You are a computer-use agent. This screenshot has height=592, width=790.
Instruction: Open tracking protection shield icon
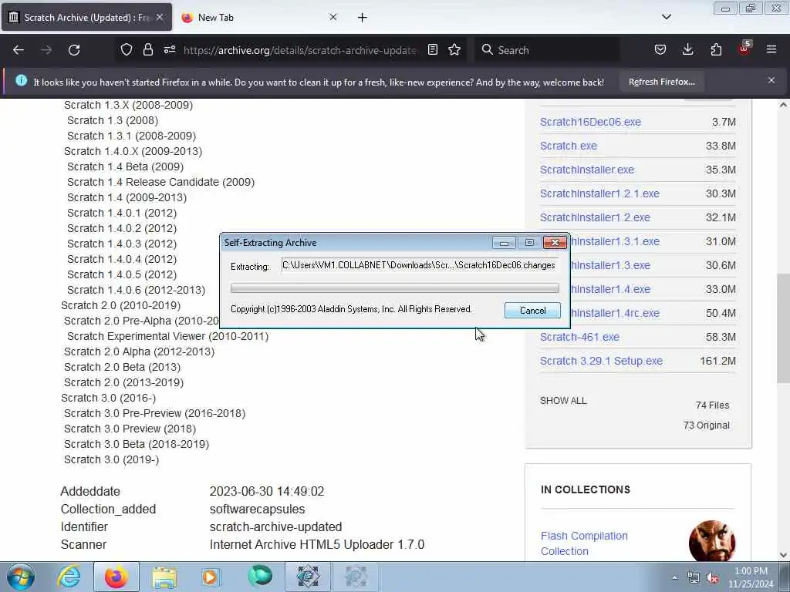[127, 50]
